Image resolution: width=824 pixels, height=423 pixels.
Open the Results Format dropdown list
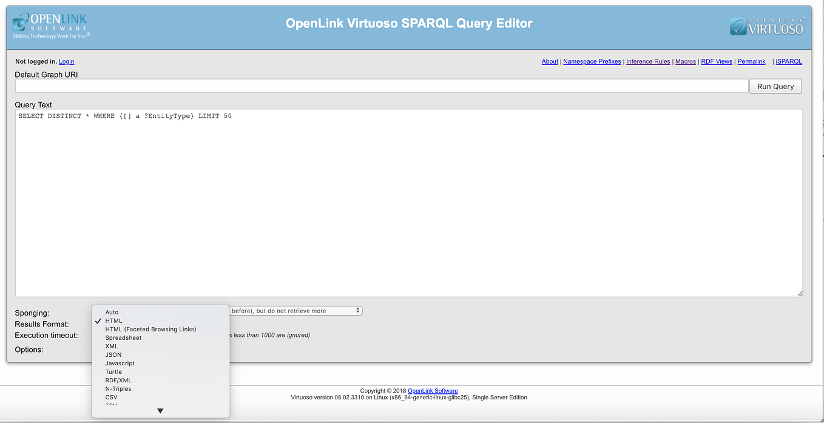[x=160, y=324]
